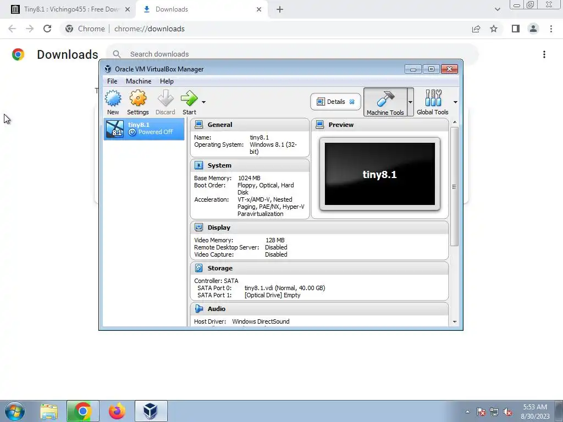Click the 1024 MB base memory value

(249, 178)
